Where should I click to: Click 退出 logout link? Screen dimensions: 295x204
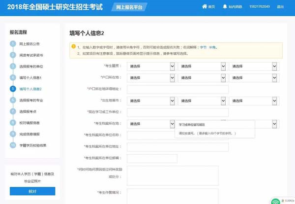point(280,7)
